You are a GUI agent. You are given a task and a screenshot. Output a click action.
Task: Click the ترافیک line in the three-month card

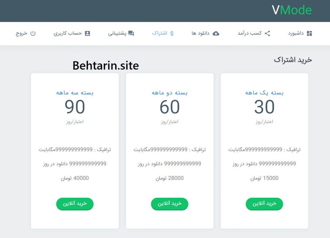click(75, 149)
